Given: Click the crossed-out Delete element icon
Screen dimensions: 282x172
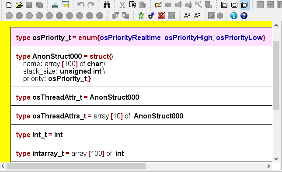Looking at the screenshot, I should coord(168,5).
